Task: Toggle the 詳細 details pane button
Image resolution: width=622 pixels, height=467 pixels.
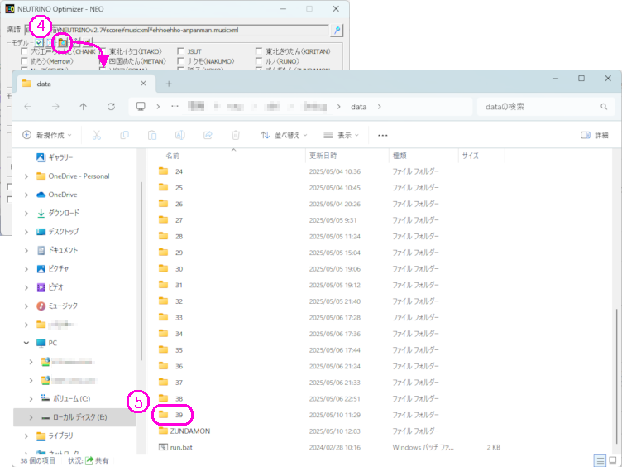Action: (594, 136)
